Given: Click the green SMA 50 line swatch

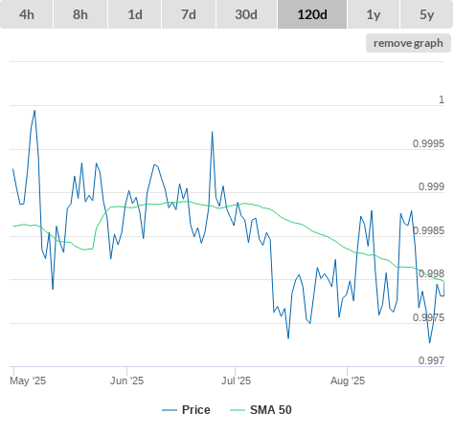Looking at the screenshot, I should (x=238, y=410).
